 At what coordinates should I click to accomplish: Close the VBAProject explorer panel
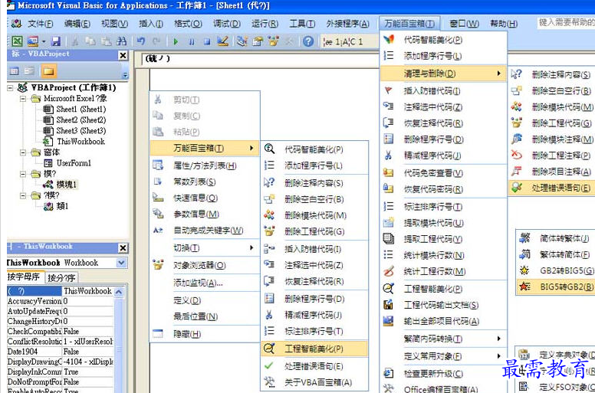pyautogui.click(x=123, y=55)
